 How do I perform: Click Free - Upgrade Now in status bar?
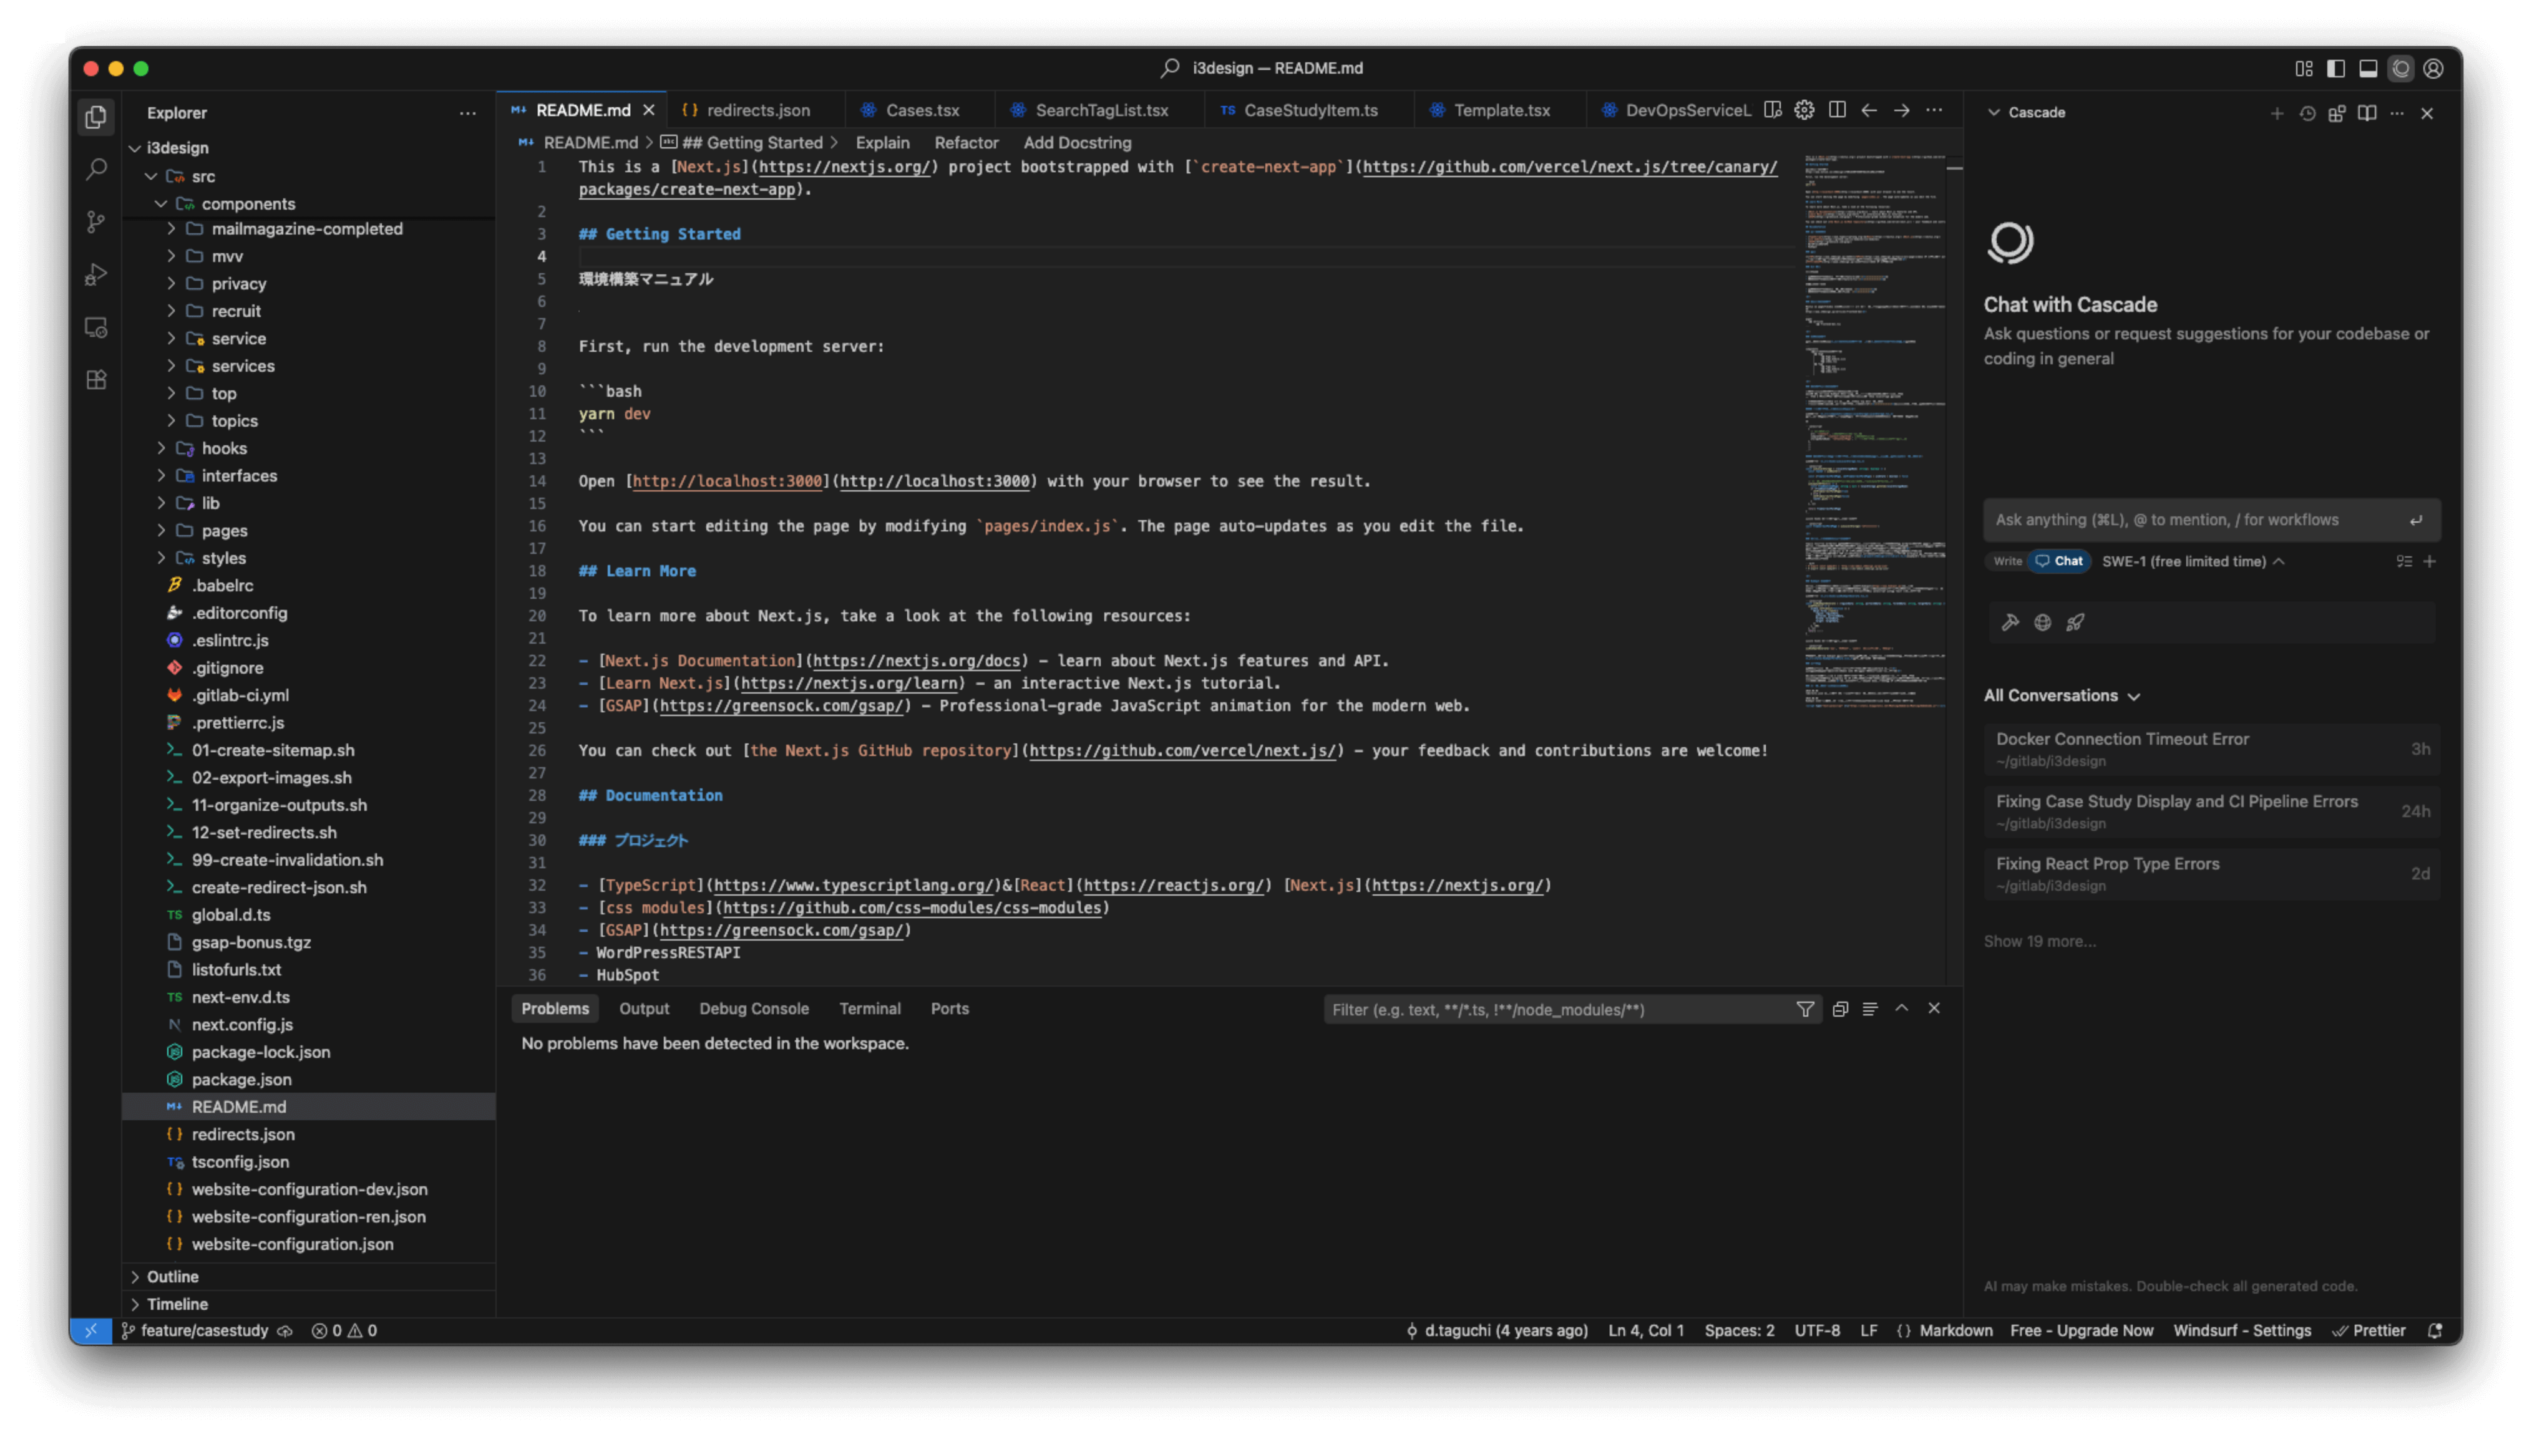[2081, 1330]
